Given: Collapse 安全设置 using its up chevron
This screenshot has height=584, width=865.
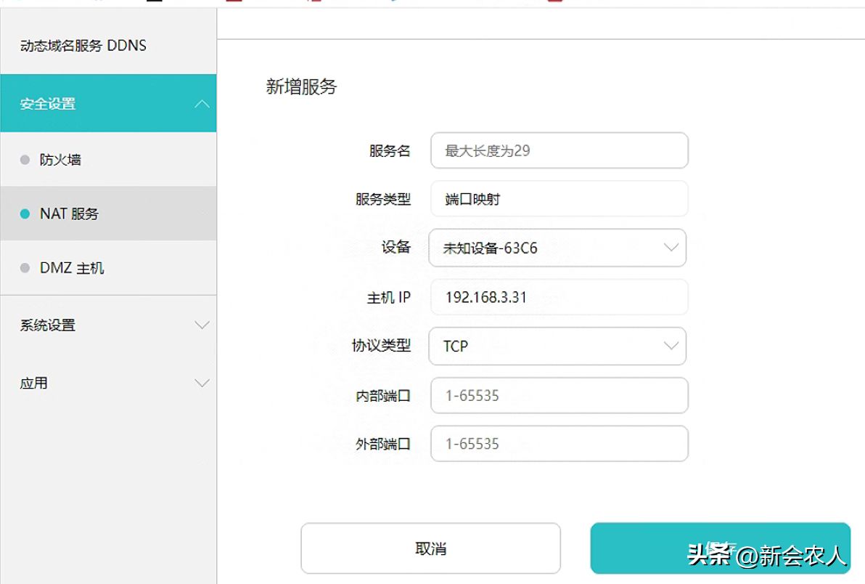Looking at the screenshot, I should pyautogui.click(x=202, y=104).
